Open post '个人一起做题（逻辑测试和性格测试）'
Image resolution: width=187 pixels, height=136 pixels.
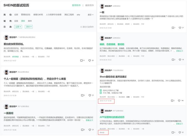coord(35,79)
